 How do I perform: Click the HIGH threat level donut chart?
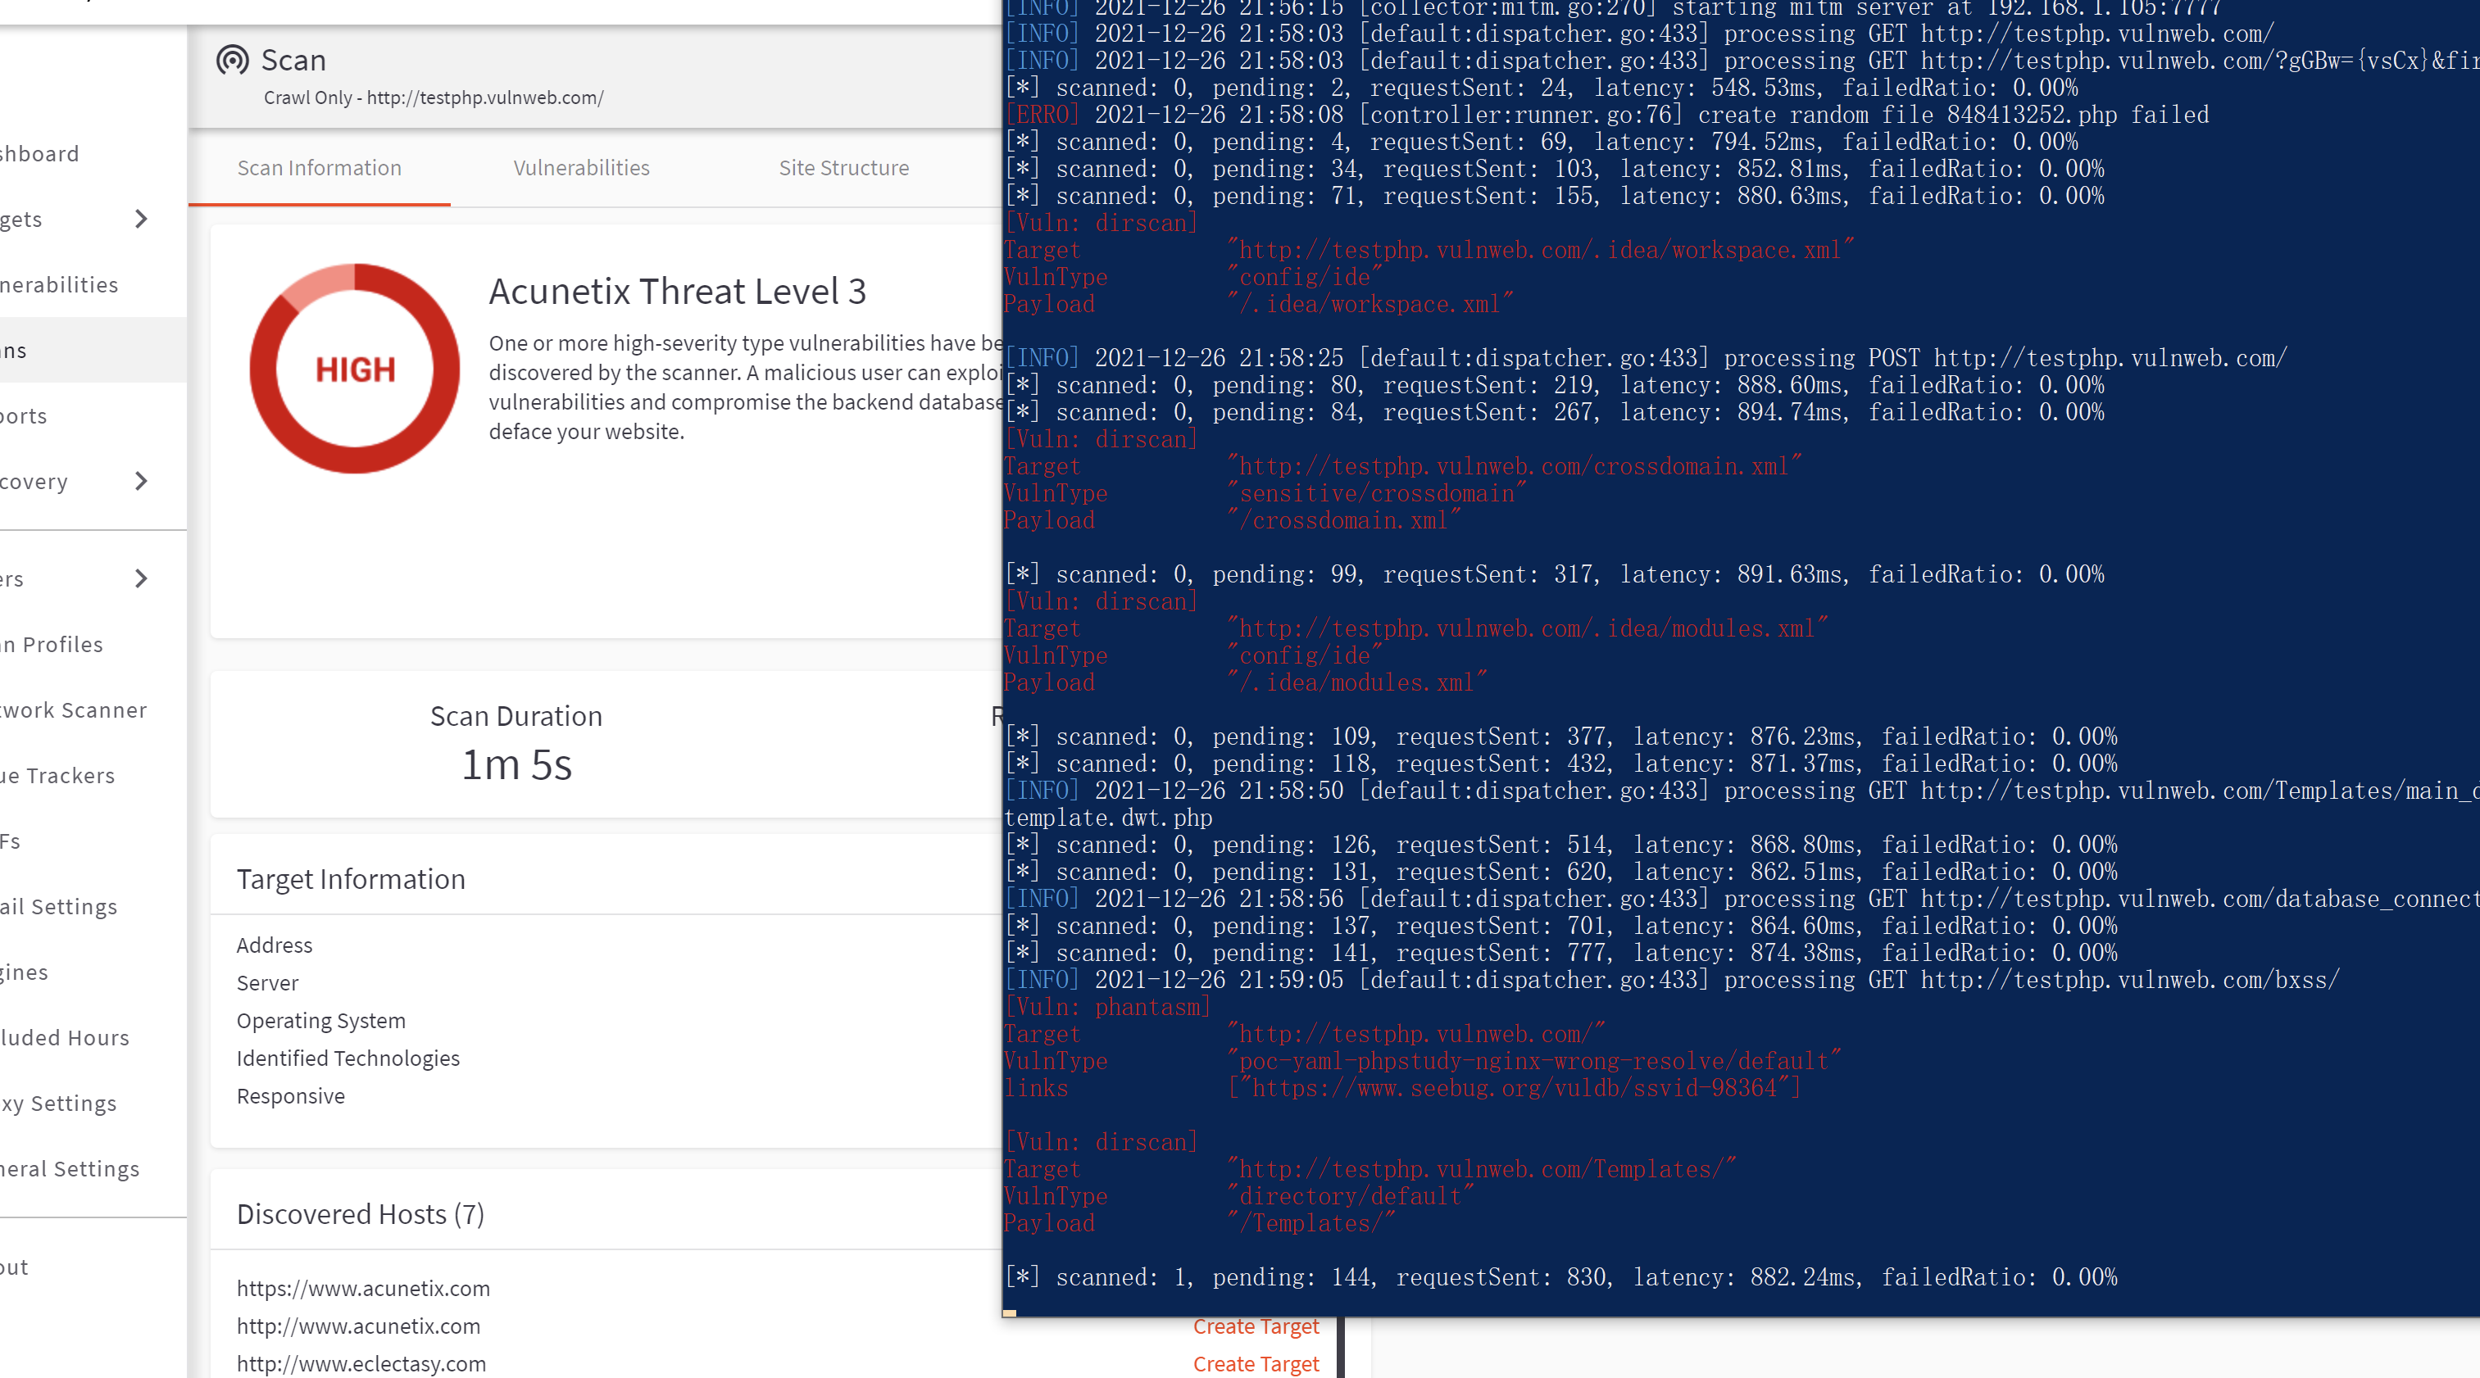pyautogui.click(x=354, y=369)
